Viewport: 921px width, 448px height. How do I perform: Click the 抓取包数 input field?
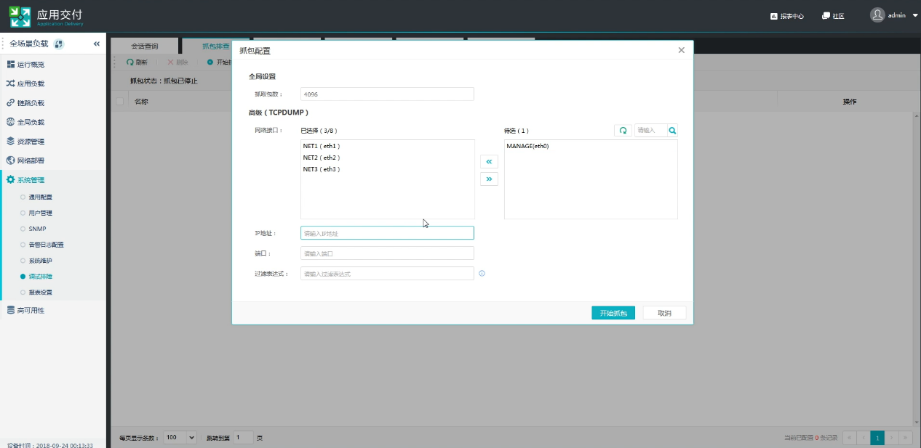pos(387,94)
